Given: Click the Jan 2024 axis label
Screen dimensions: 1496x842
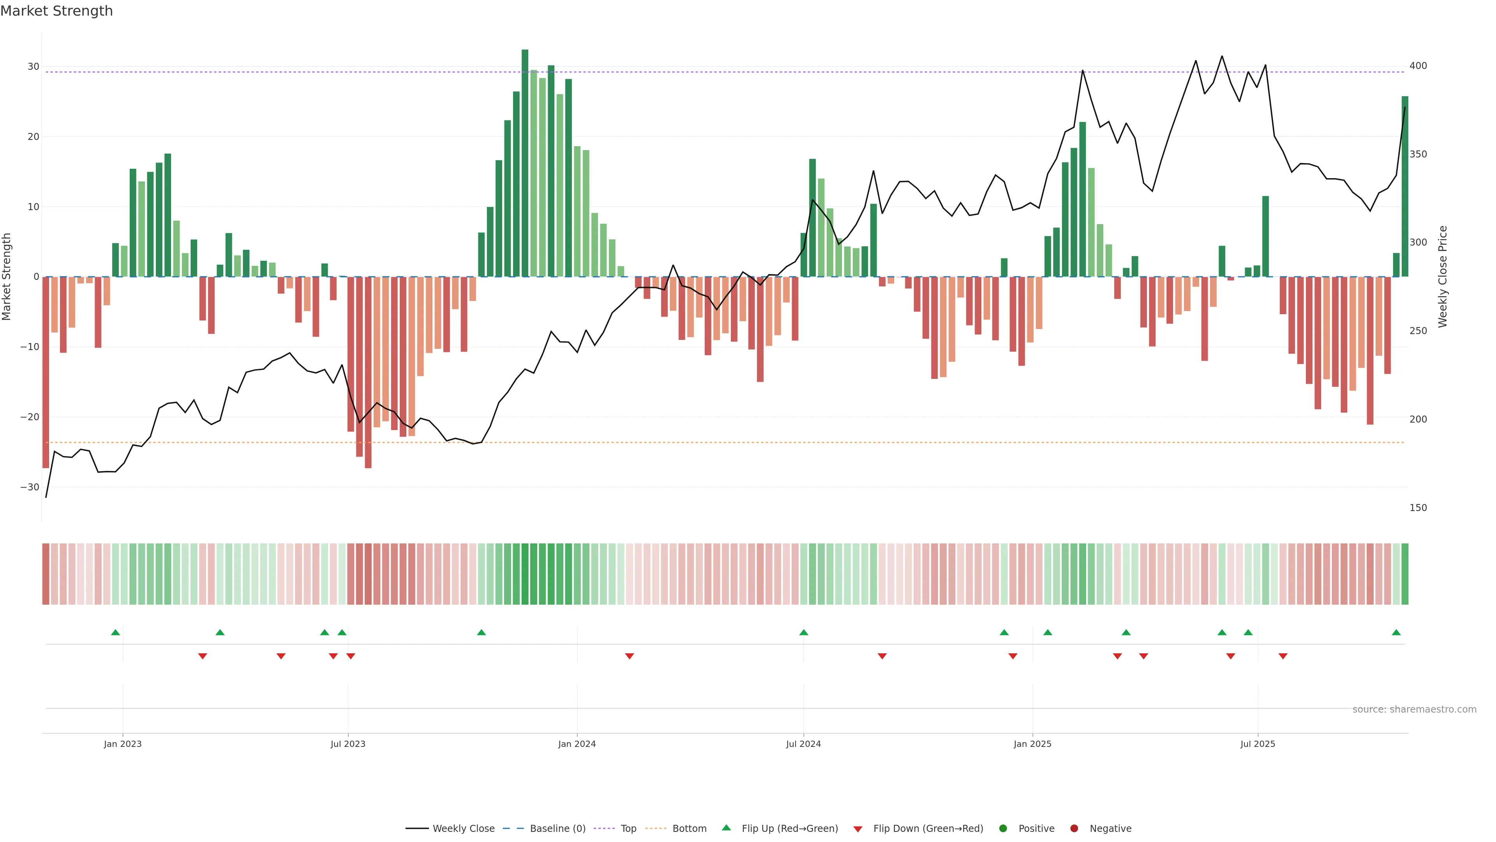Looking at the screenshot, I should click(x=577, y=744).
